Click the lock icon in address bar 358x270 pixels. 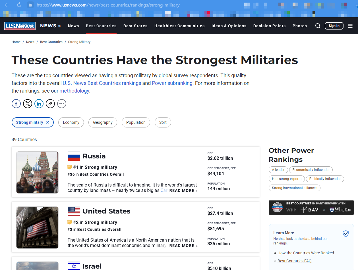(x=30, y=5)
